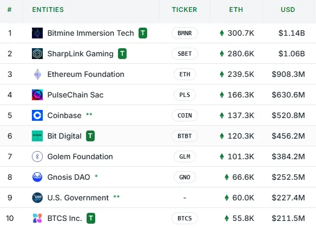Click the Coinbase blue logo icon
Viewport: 316px width, 228px height.
coord(37,115)
